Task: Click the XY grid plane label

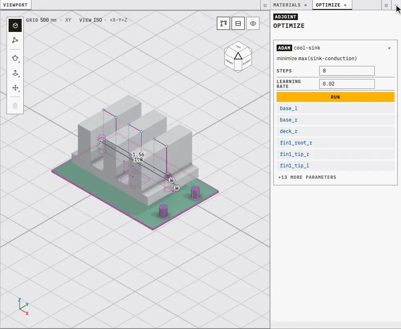Action: pos(68,20)
